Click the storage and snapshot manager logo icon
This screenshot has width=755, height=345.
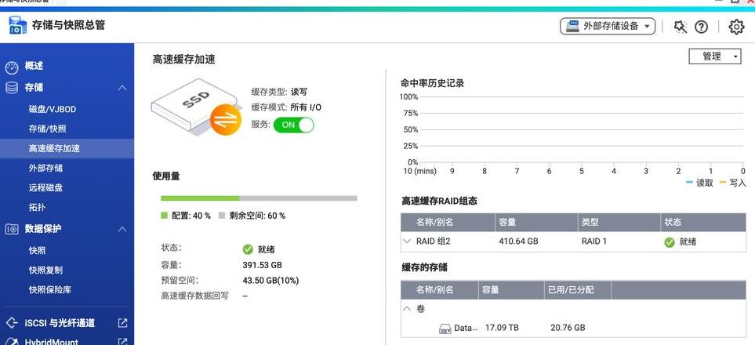[x=18, y=25]
